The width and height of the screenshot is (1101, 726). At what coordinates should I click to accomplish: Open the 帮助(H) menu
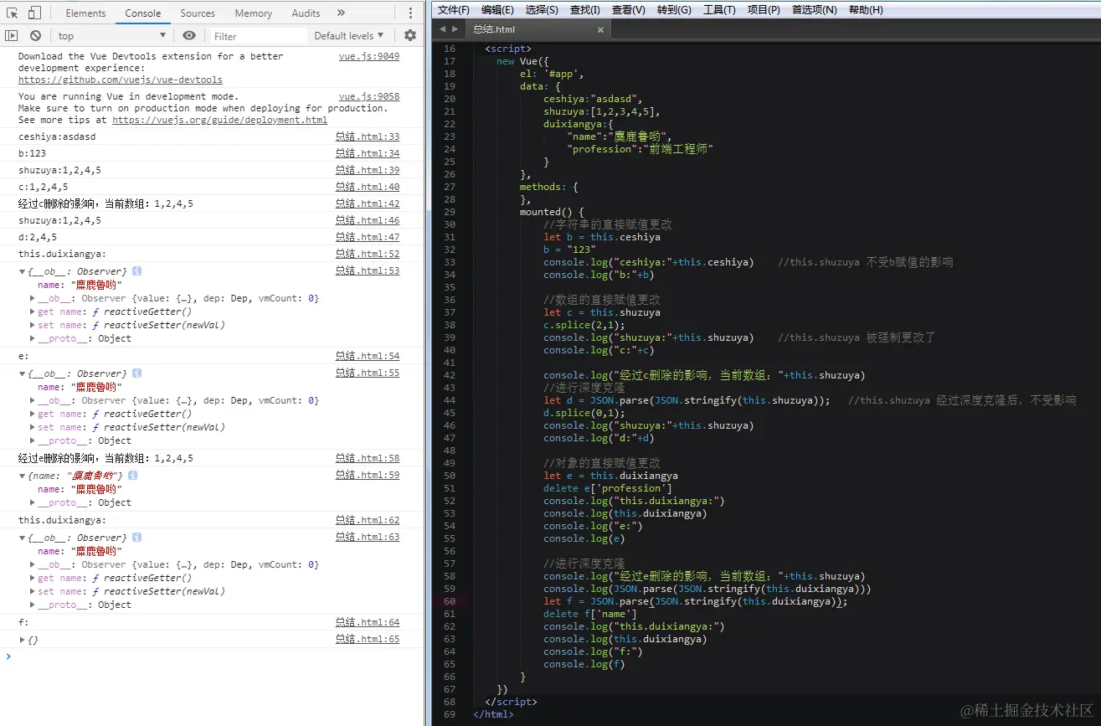(x=866, y=9)
